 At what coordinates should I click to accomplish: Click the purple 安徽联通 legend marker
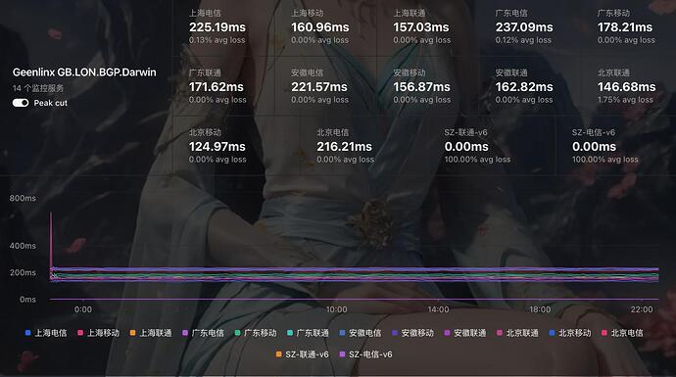[x=447, y=333]
